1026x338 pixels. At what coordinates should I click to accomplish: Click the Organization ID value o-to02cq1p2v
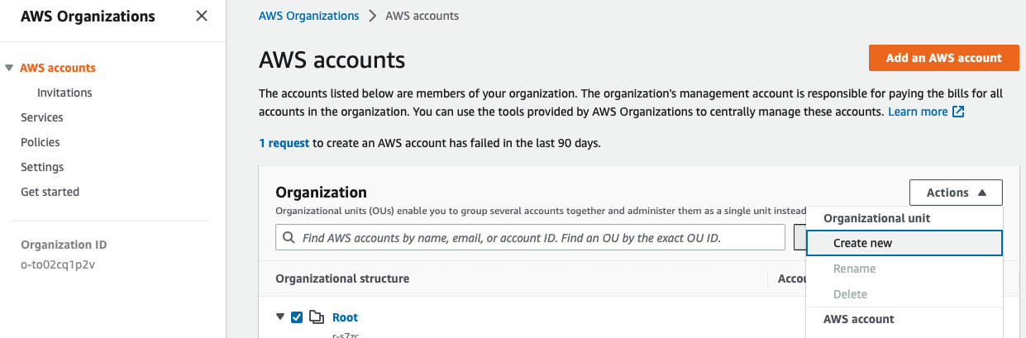tap(60, 264)
